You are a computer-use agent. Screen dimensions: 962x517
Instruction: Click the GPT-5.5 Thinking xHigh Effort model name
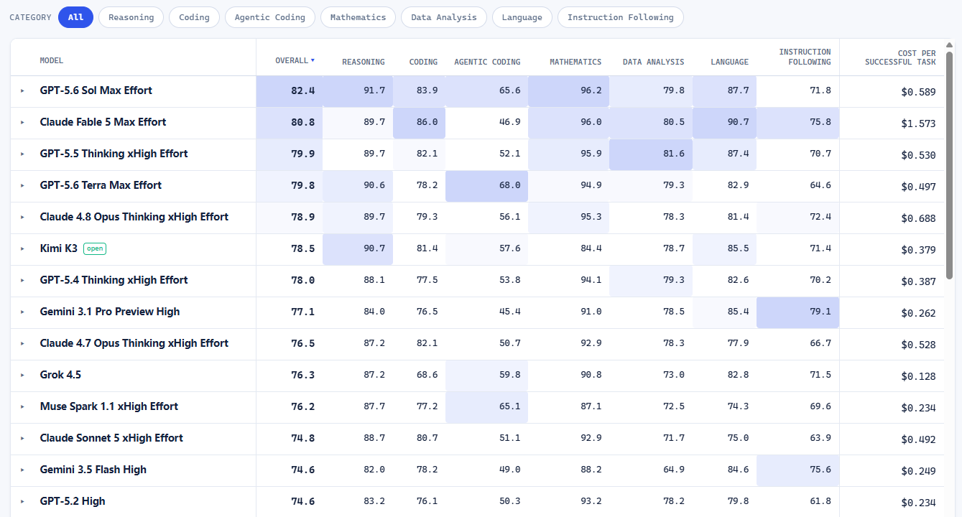point(114,154)
